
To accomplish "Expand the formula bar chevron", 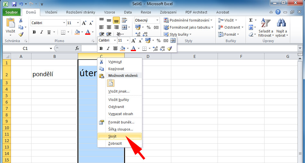I will [x=300, y=48].
